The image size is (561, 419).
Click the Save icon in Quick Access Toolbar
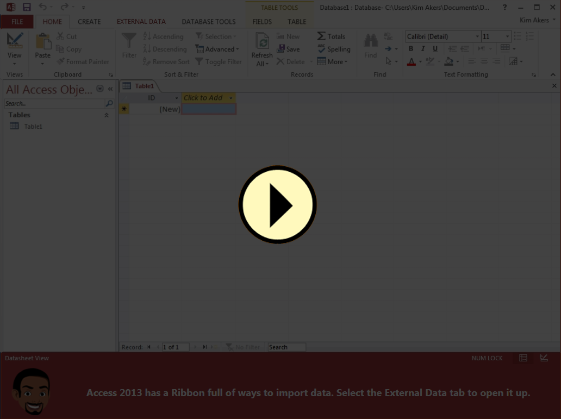click(x=27, y=7)
